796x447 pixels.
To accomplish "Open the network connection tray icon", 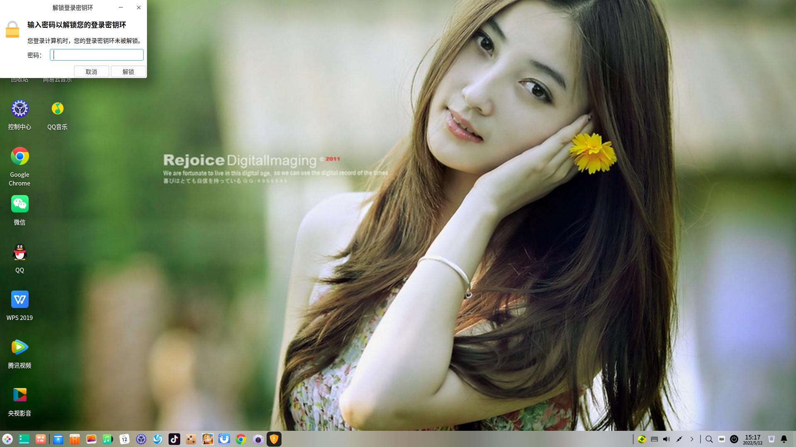I will 679,439.
